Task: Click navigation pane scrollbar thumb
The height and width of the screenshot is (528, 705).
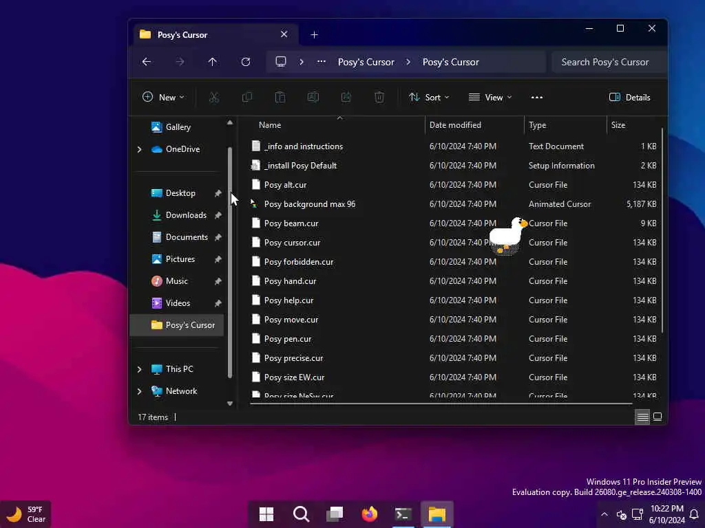Action: coord(230,262)
